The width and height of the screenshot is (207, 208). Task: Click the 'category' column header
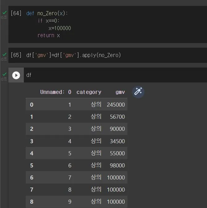(x=89, y=92)
